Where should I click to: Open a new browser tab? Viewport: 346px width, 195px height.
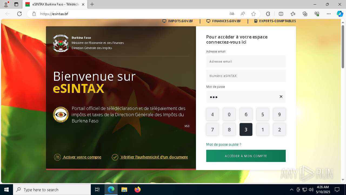coord(92,4)
